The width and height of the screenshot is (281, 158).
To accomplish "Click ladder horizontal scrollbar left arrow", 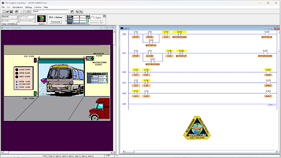I will pyautogui.click(x=123, y=151).
